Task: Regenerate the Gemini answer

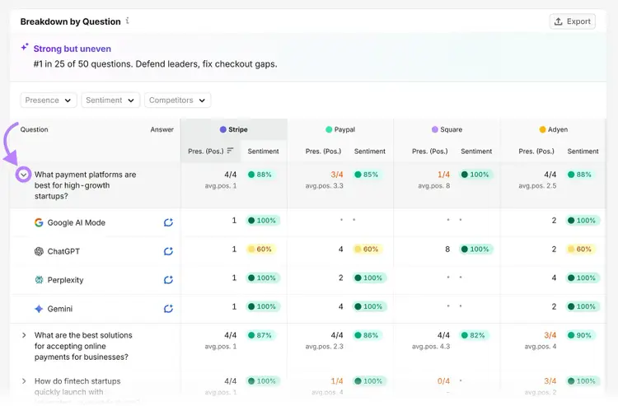Action: 168,309
